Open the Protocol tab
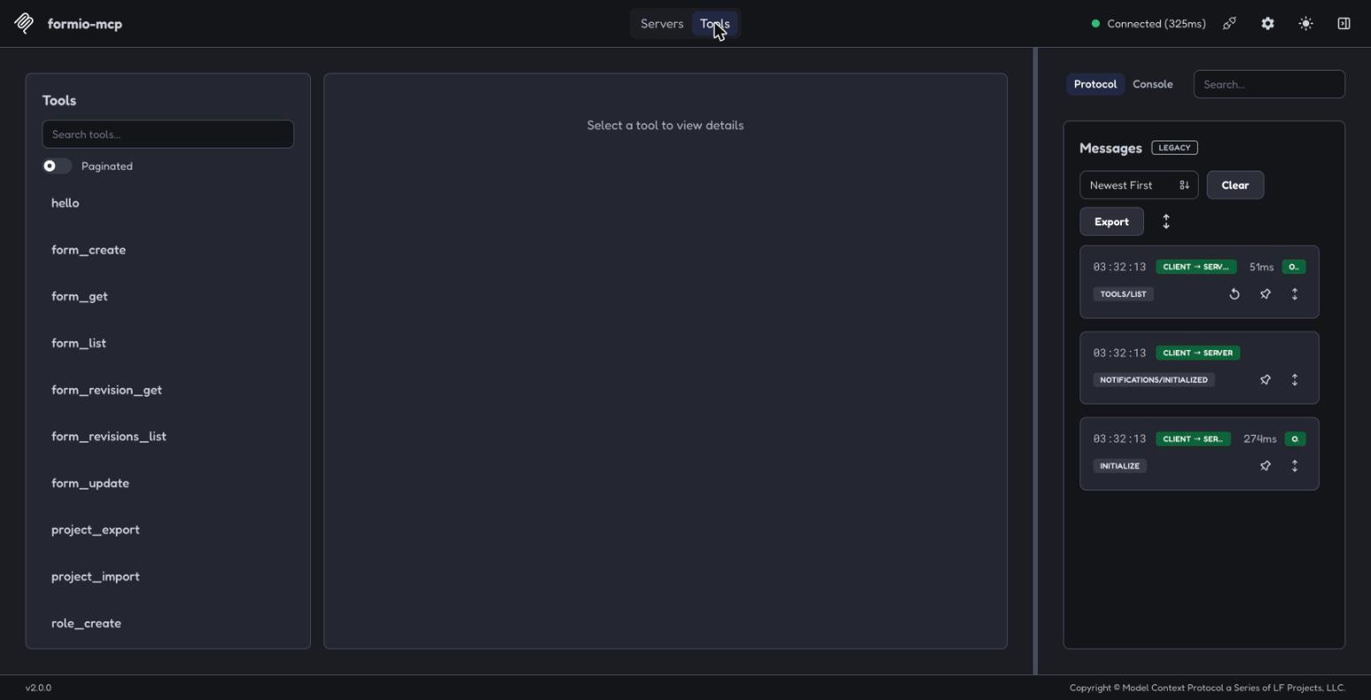1371x700 pixels. pos(1095,84)
